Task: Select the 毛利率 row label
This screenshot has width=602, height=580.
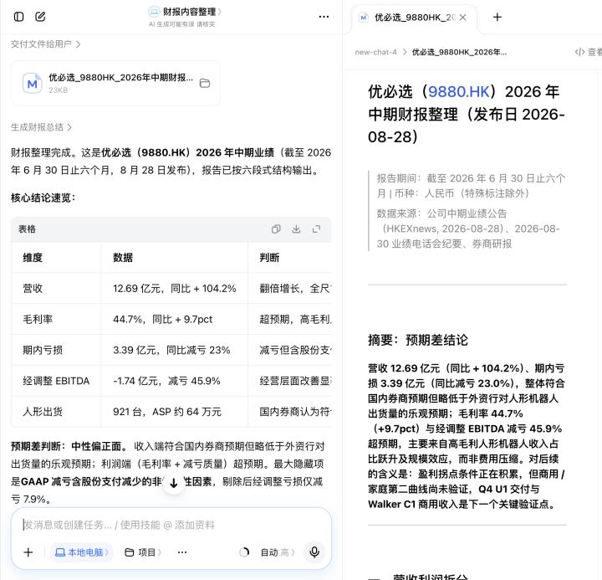Action: (38, 319)
